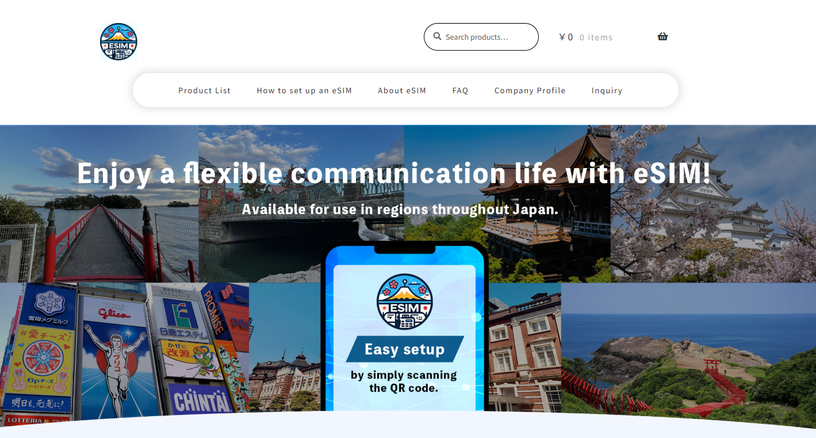
Task: Open the Product List menu item
Action: (204, 90)
